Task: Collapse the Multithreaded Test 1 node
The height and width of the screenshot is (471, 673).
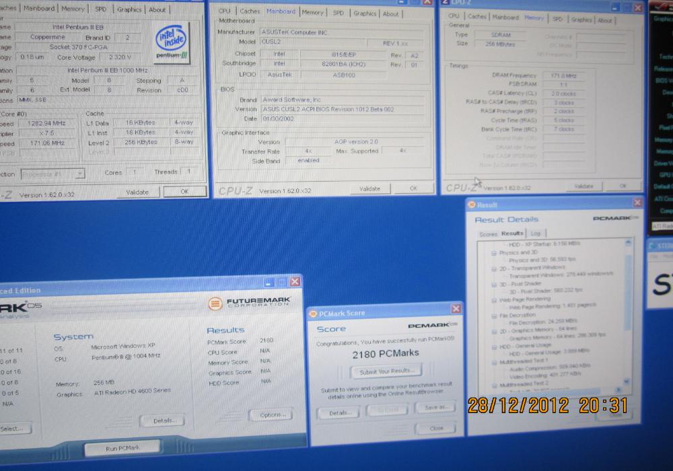Action: [494, 363]
